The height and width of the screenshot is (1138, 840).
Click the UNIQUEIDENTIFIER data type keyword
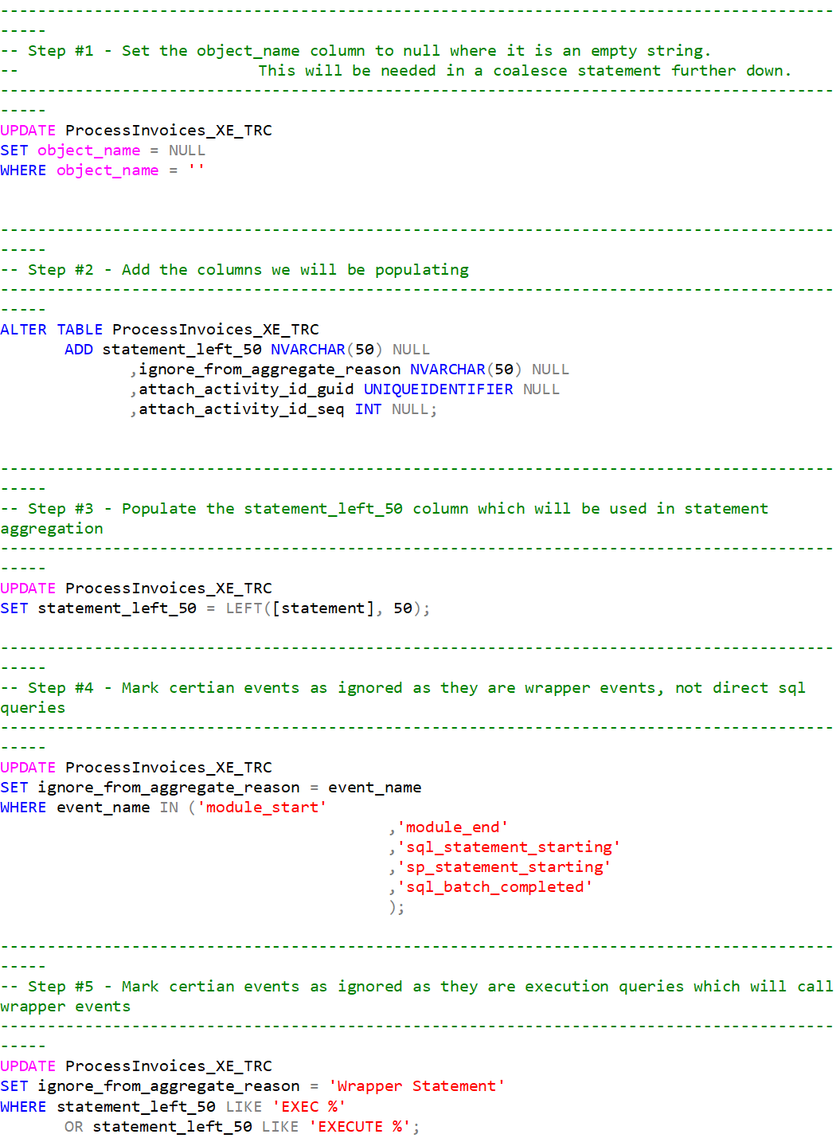[438, 389]
